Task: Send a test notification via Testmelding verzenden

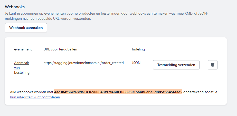Action: [x=176, y=65]
